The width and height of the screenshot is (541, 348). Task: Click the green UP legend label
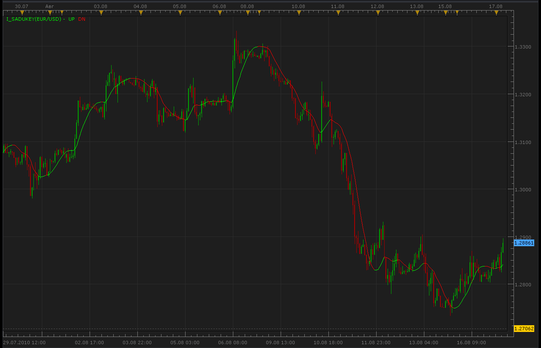click(x=71, y=19)
